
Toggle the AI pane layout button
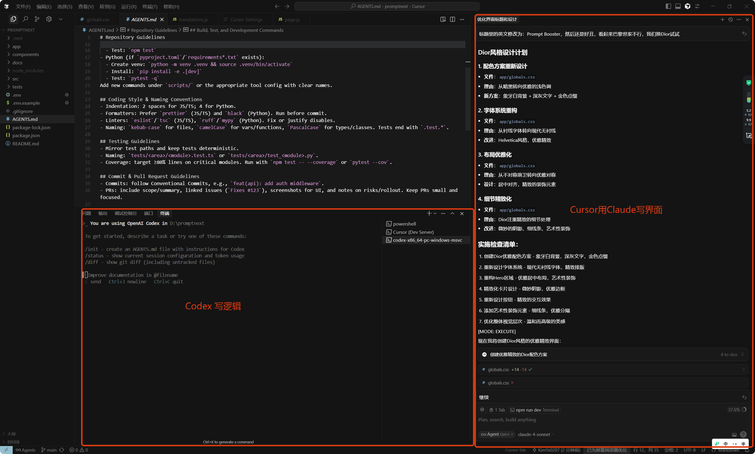point(687,6)
